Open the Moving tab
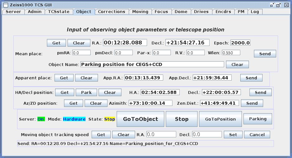Viewport: 292px width, 158px height. 140,11
